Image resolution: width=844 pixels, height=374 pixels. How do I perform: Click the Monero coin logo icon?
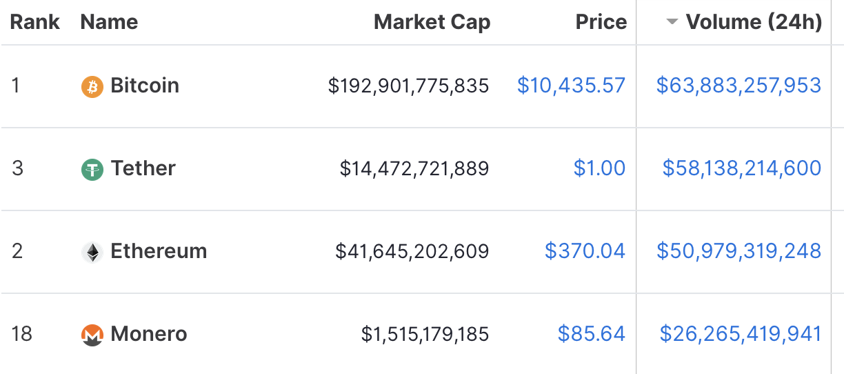(x=92, y=335)
